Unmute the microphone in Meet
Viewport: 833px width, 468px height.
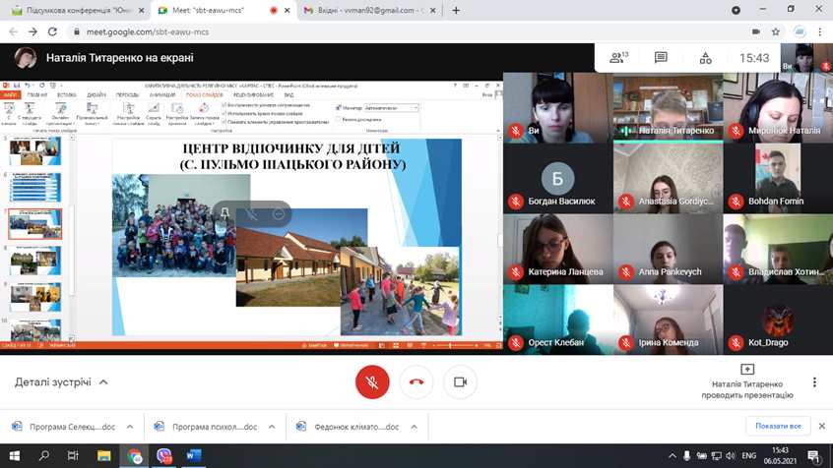pos(372,381)
